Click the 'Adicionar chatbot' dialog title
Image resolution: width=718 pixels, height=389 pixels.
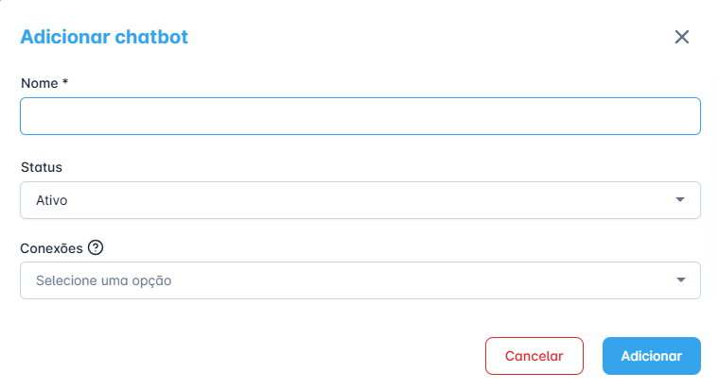click(x=104, y=37)
